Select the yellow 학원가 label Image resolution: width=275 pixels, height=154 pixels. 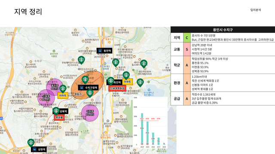point(78,94)
